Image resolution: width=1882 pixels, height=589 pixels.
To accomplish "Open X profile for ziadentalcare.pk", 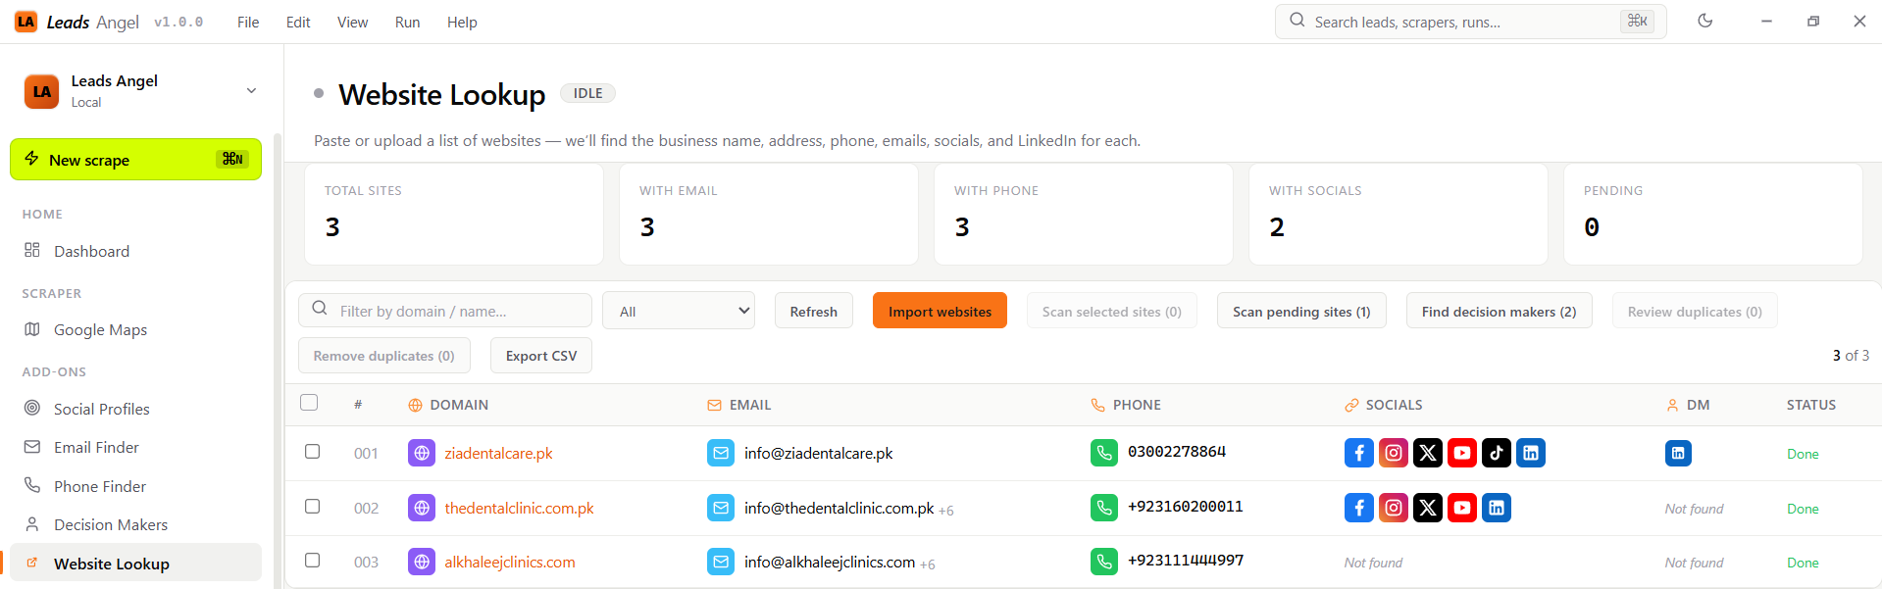I will click(1428, 453).
